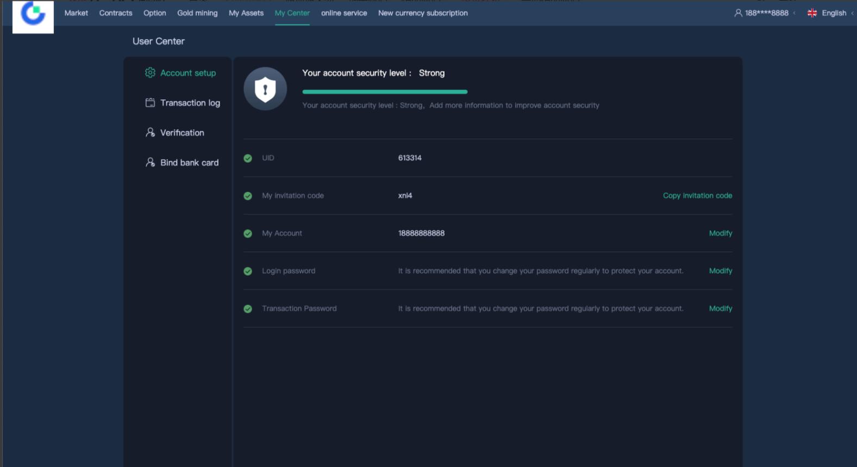Expand the 188****8888 account dropdown

(766, 13)
